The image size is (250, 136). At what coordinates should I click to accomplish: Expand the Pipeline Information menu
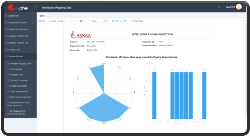pos(20,22)
